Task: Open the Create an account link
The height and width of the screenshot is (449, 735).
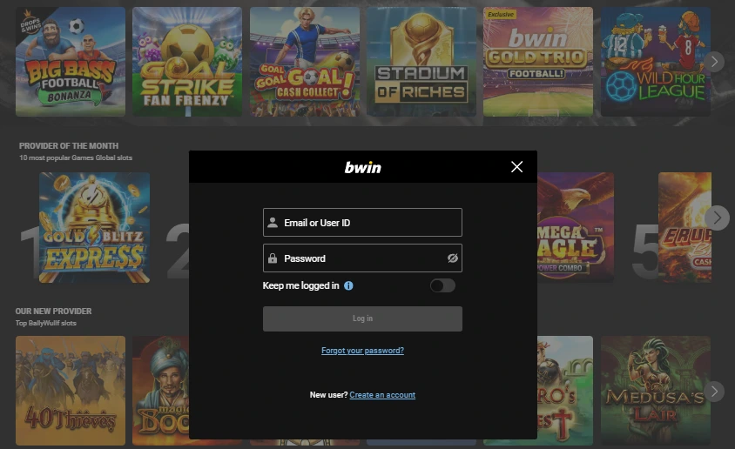Action: (382, 395)
